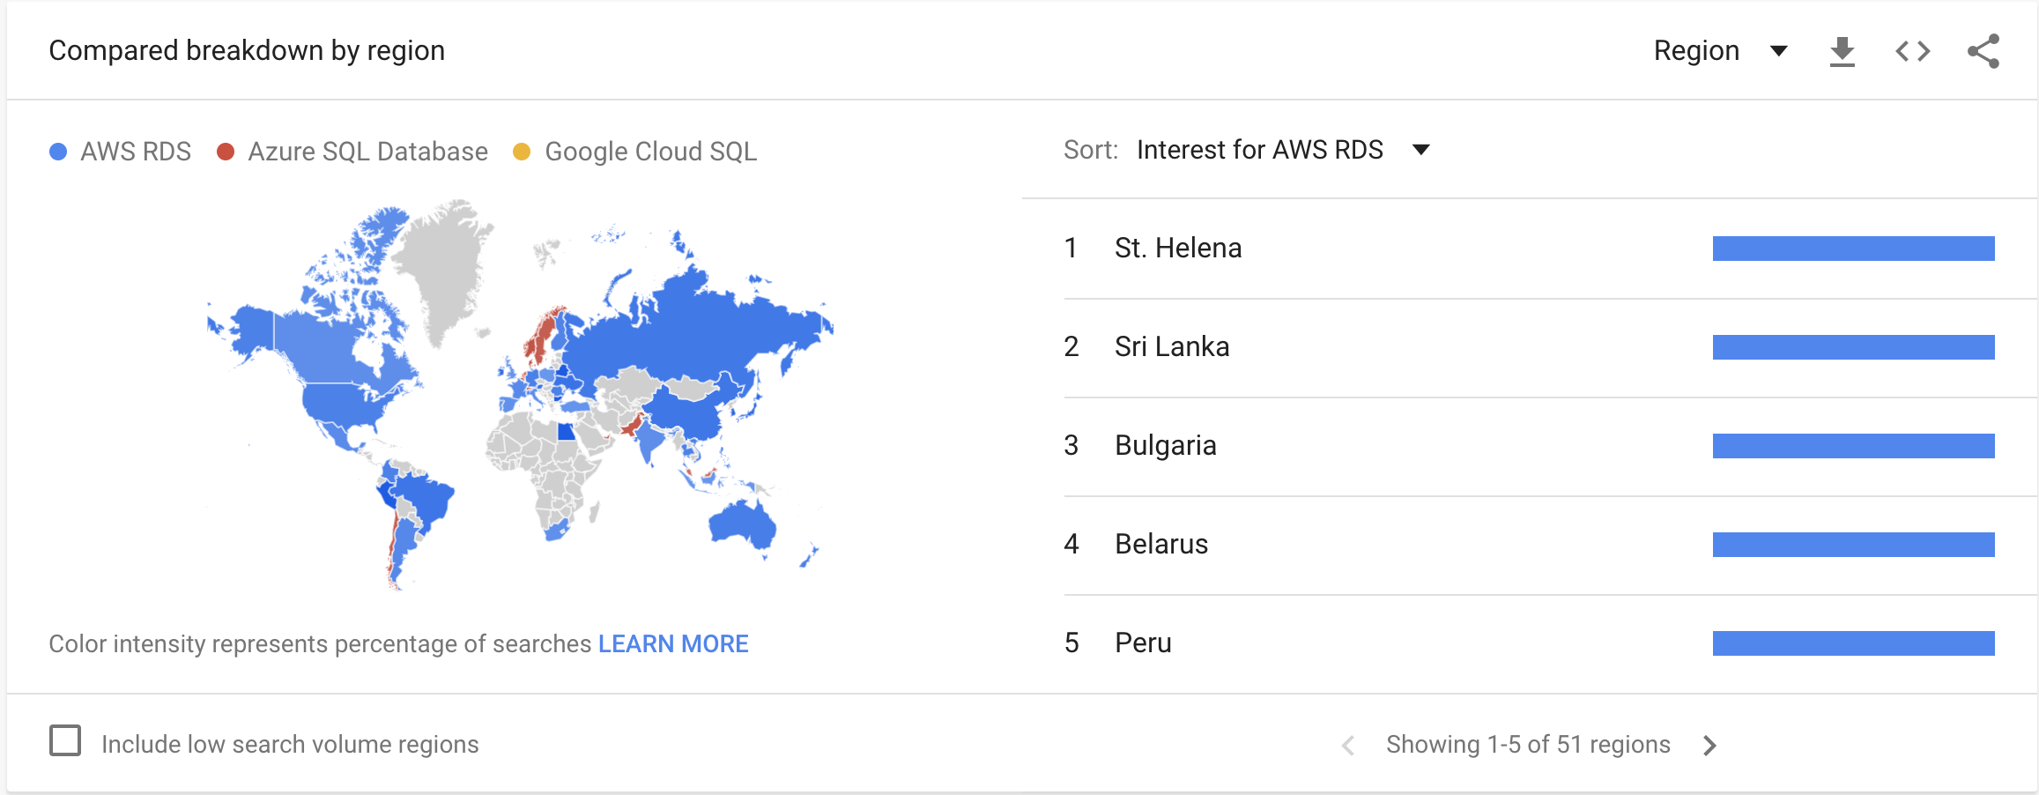Open the Region dropdown menu
2039x795 pixels.
pos(1719,51)
